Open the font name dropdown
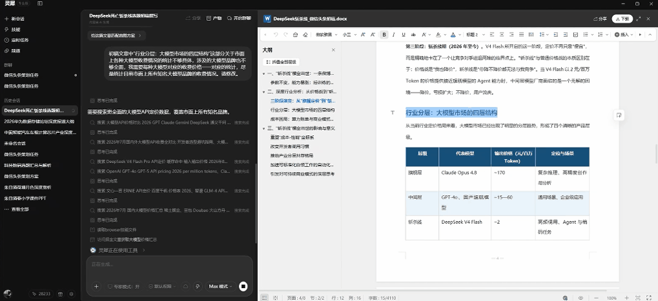 [327, 35]
